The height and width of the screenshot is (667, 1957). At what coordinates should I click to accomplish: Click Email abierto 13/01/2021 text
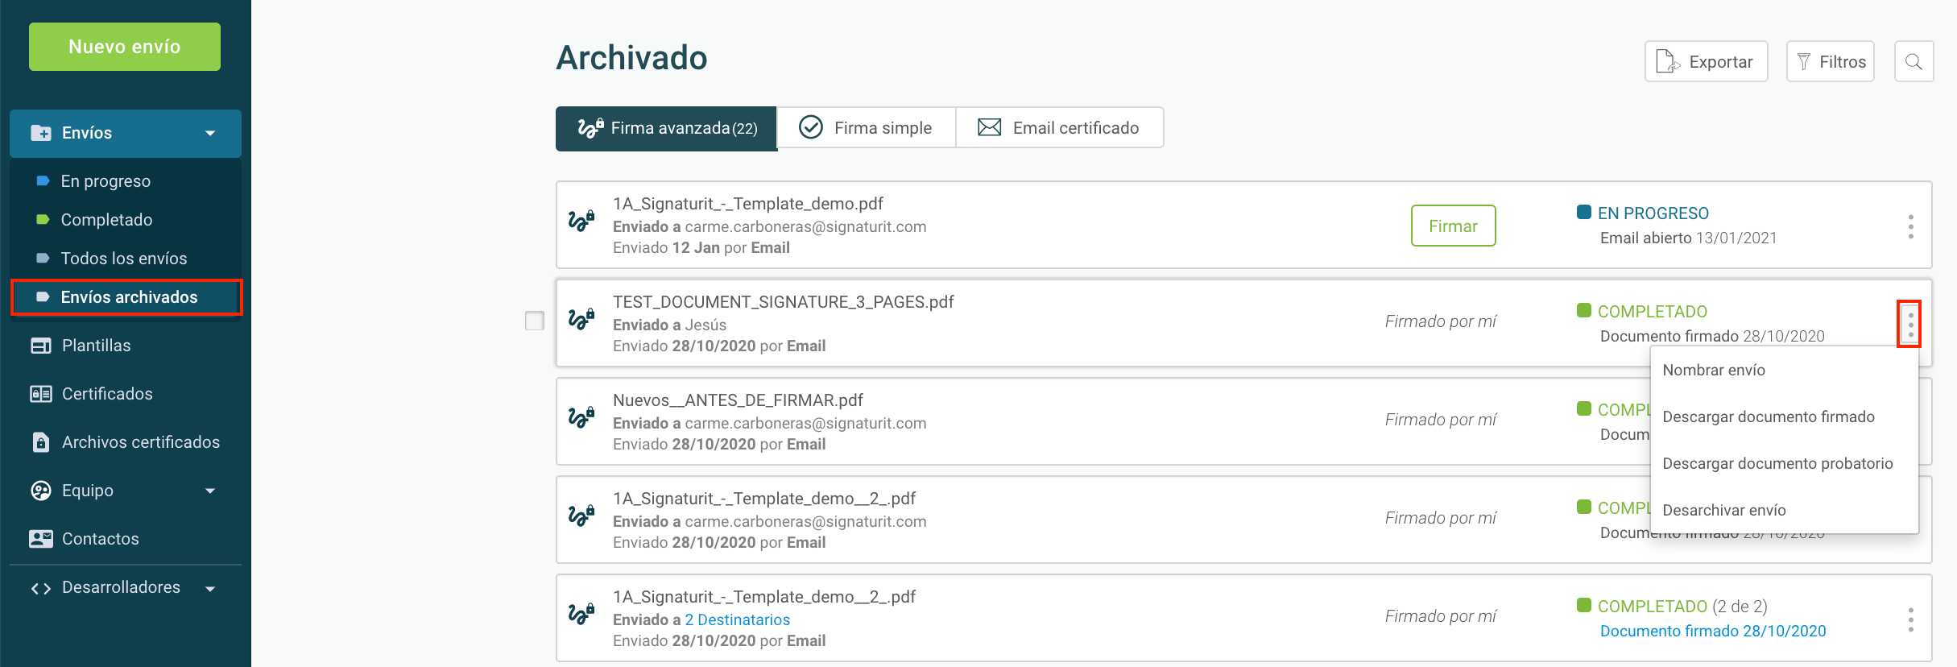pyautogui.click(x=1688, y=238)
